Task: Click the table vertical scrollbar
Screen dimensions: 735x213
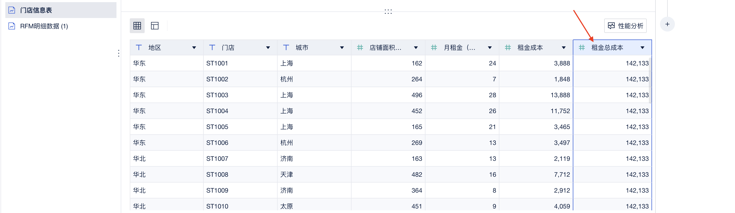Action: 650,81
